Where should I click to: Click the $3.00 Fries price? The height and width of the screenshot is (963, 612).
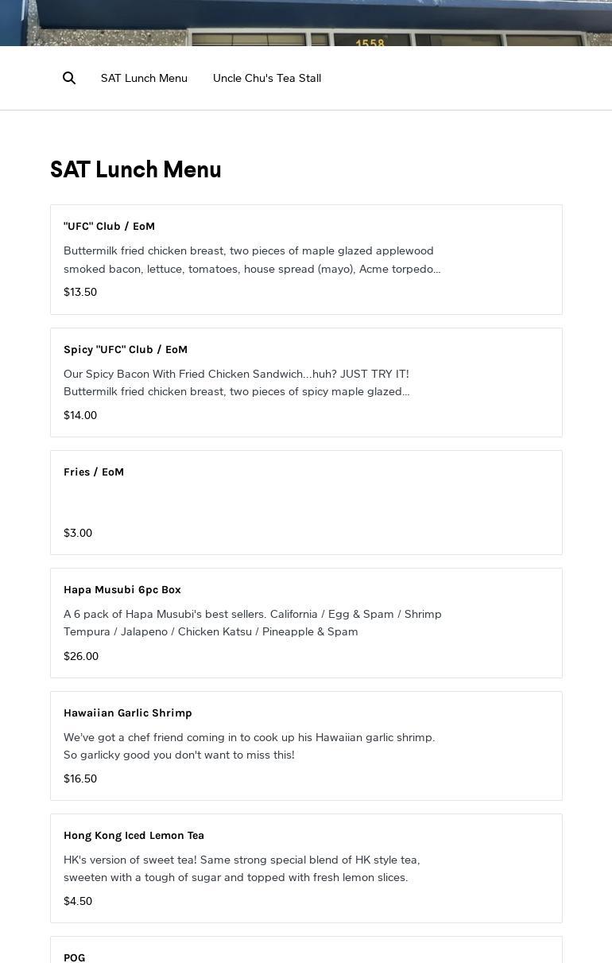[x=78, y=533]
